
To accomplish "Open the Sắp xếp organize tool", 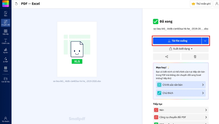I will (x=5, y=32).
